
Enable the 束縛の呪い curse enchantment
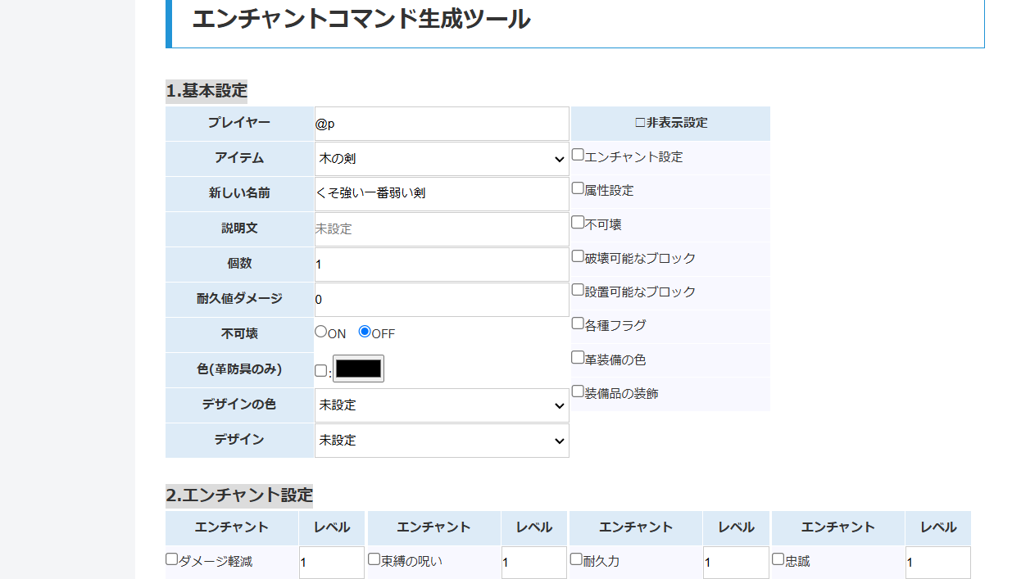[x=374, y=558]
